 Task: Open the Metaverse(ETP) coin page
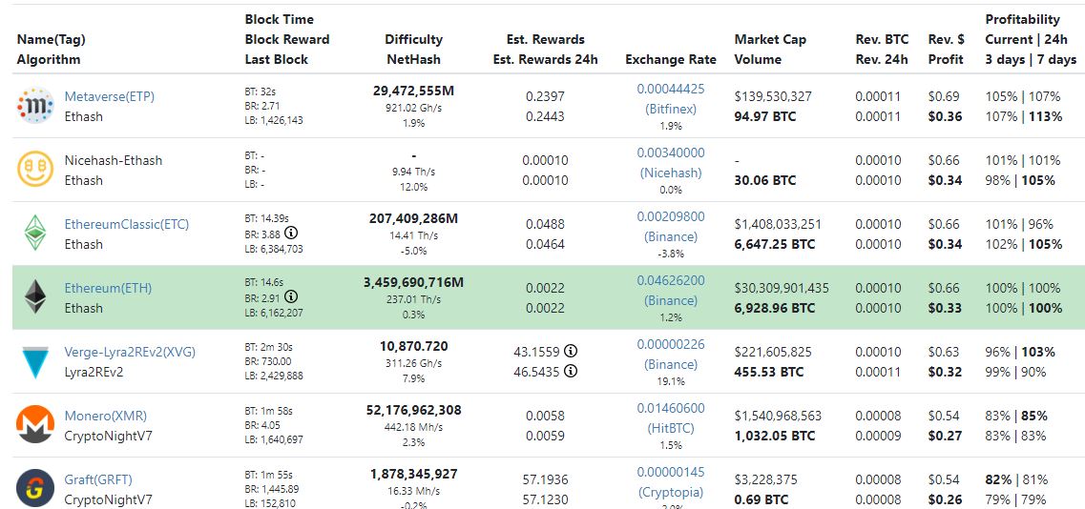coord(110,97)
